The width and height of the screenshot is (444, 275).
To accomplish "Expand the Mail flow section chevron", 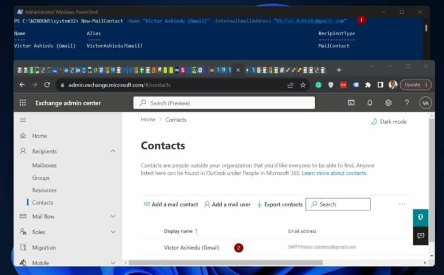I will (x=113, y=217).
